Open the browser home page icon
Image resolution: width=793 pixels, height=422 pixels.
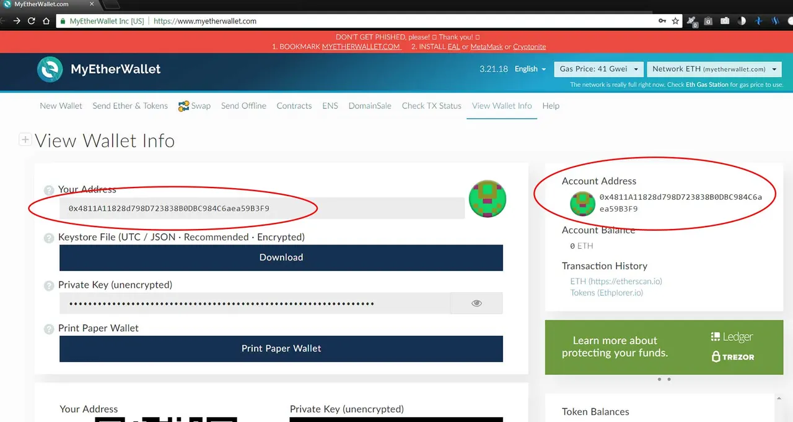point(46,20)
